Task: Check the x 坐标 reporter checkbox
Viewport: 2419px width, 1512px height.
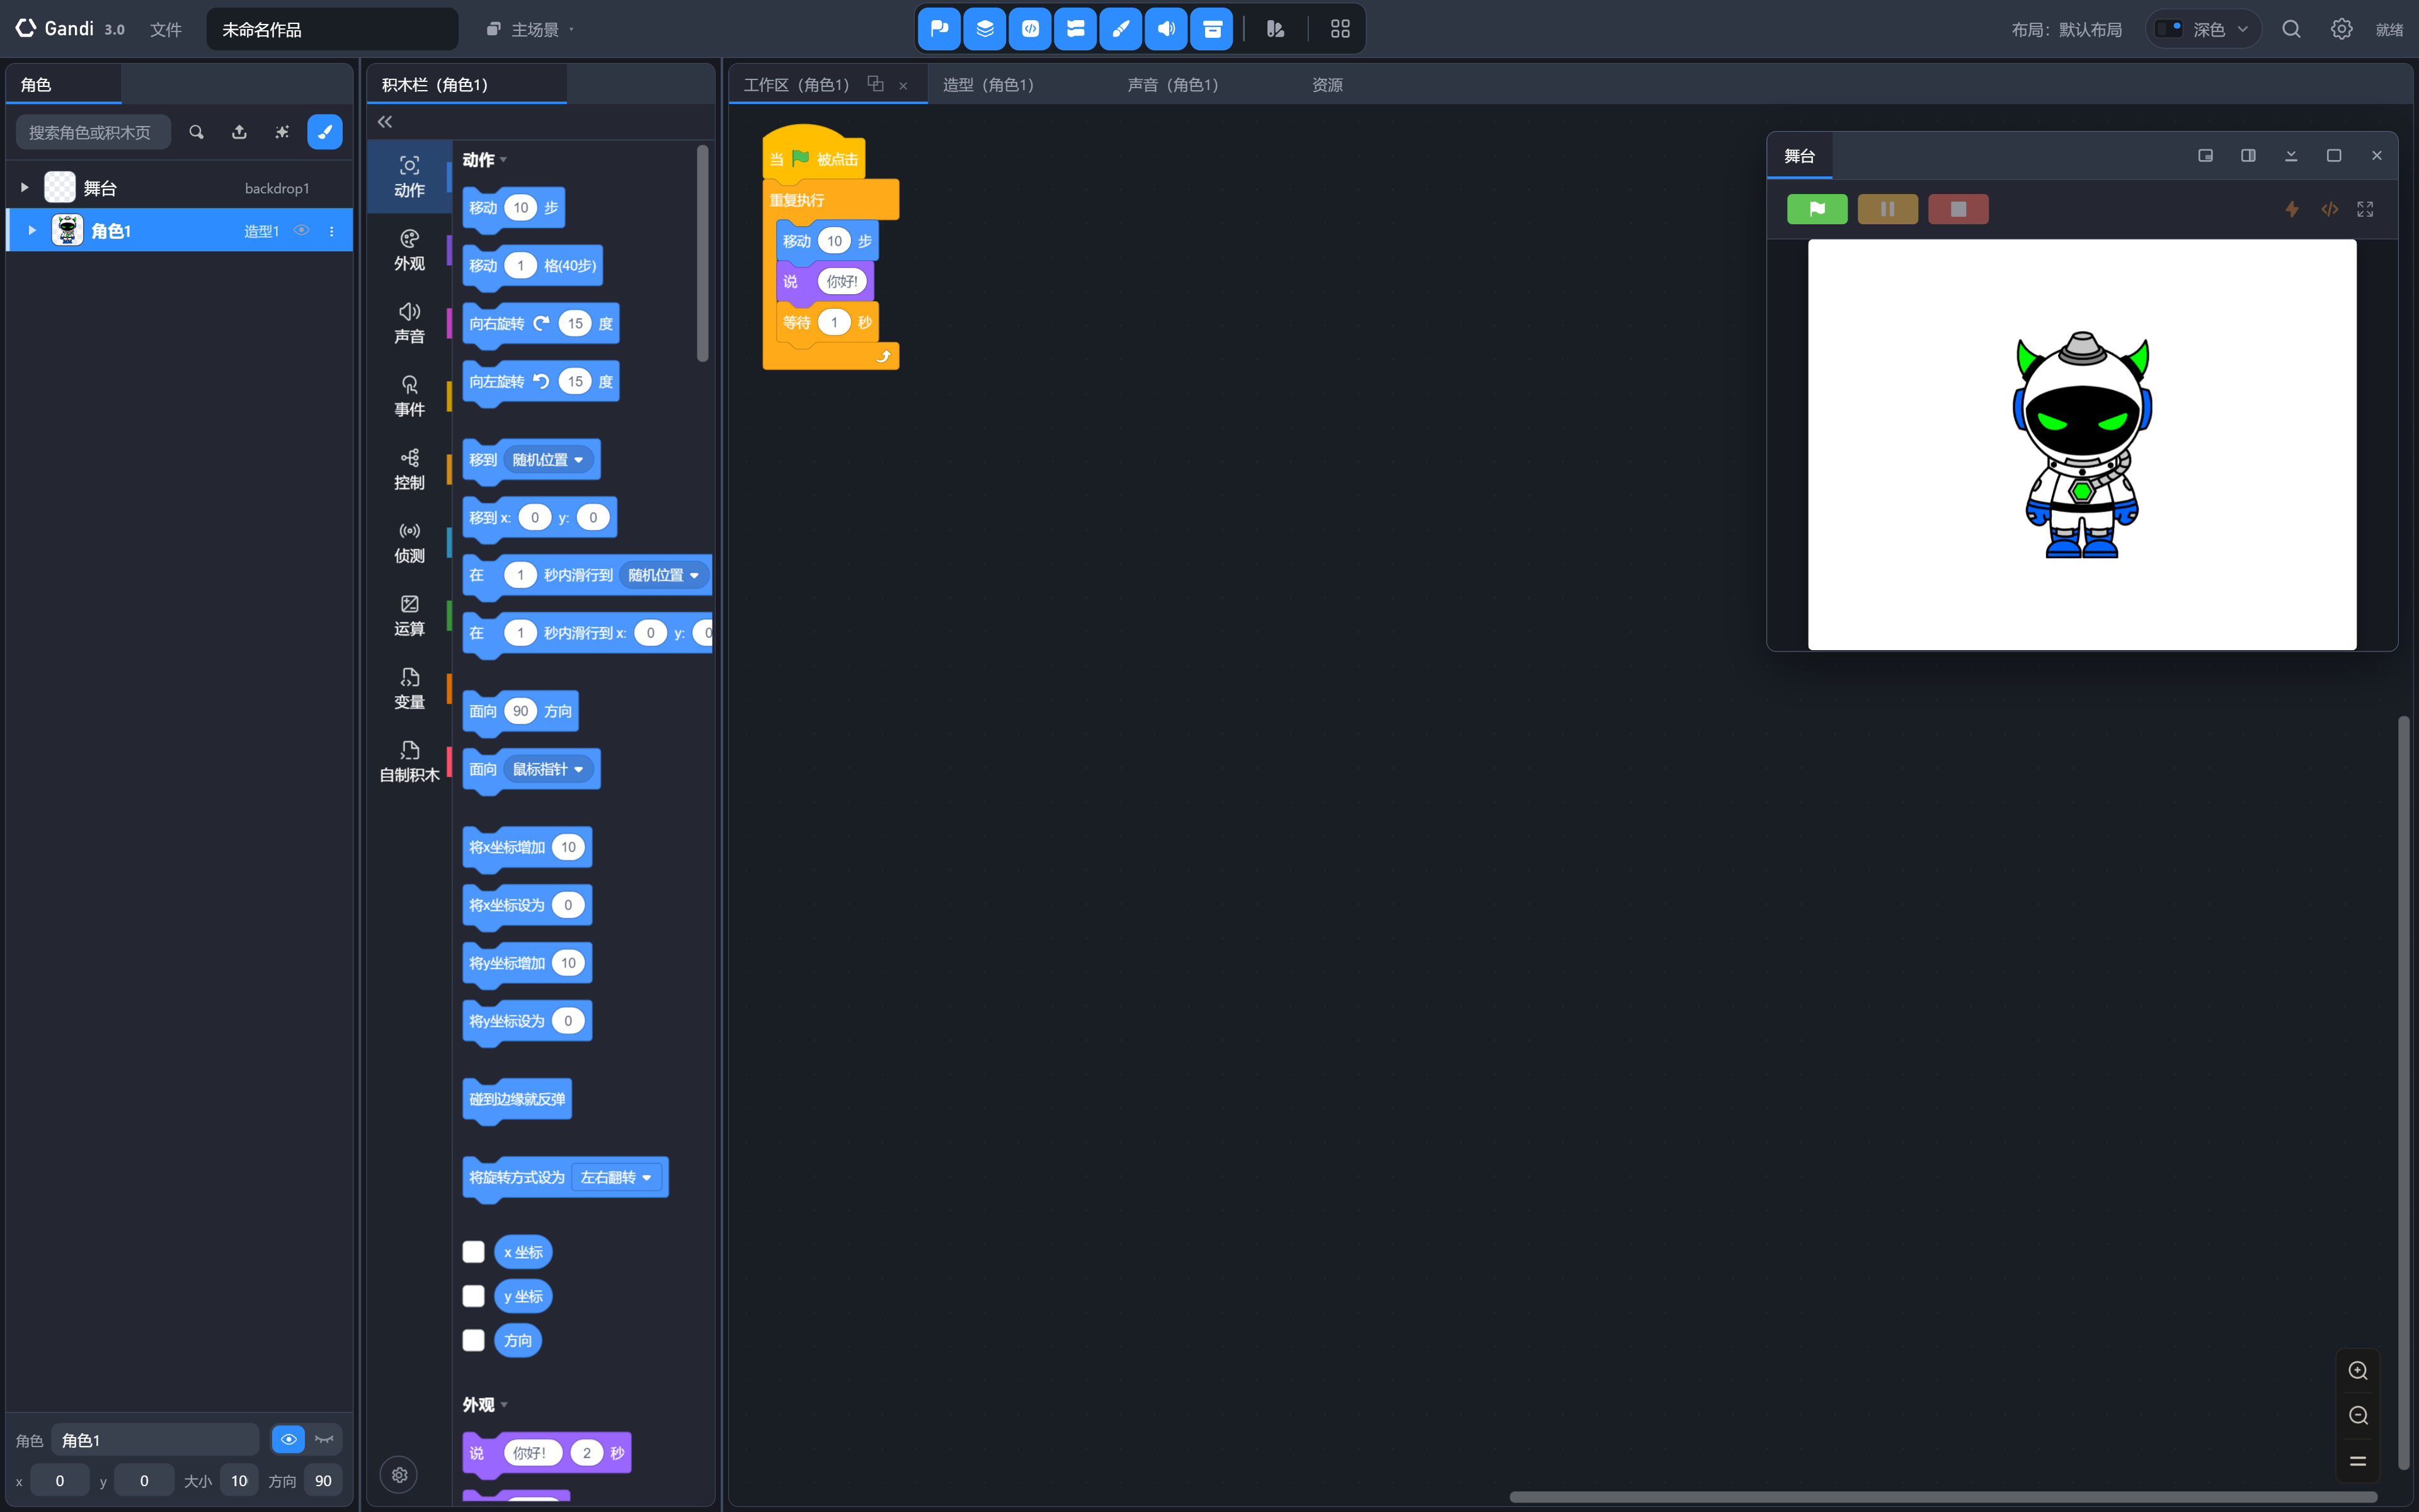Action: click(x=474, y=1252)
